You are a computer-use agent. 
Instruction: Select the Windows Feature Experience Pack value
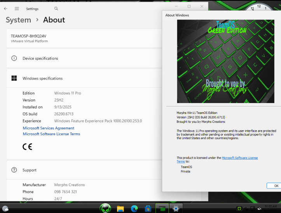[x=98, y=121]
